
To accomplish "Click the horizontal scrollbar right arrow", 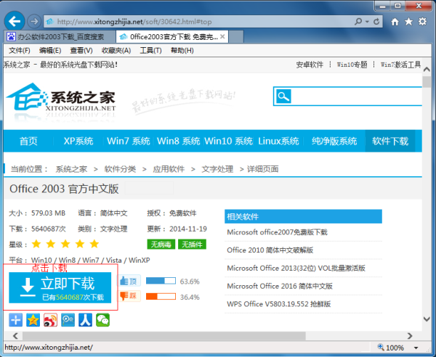I will click(410, 336).
